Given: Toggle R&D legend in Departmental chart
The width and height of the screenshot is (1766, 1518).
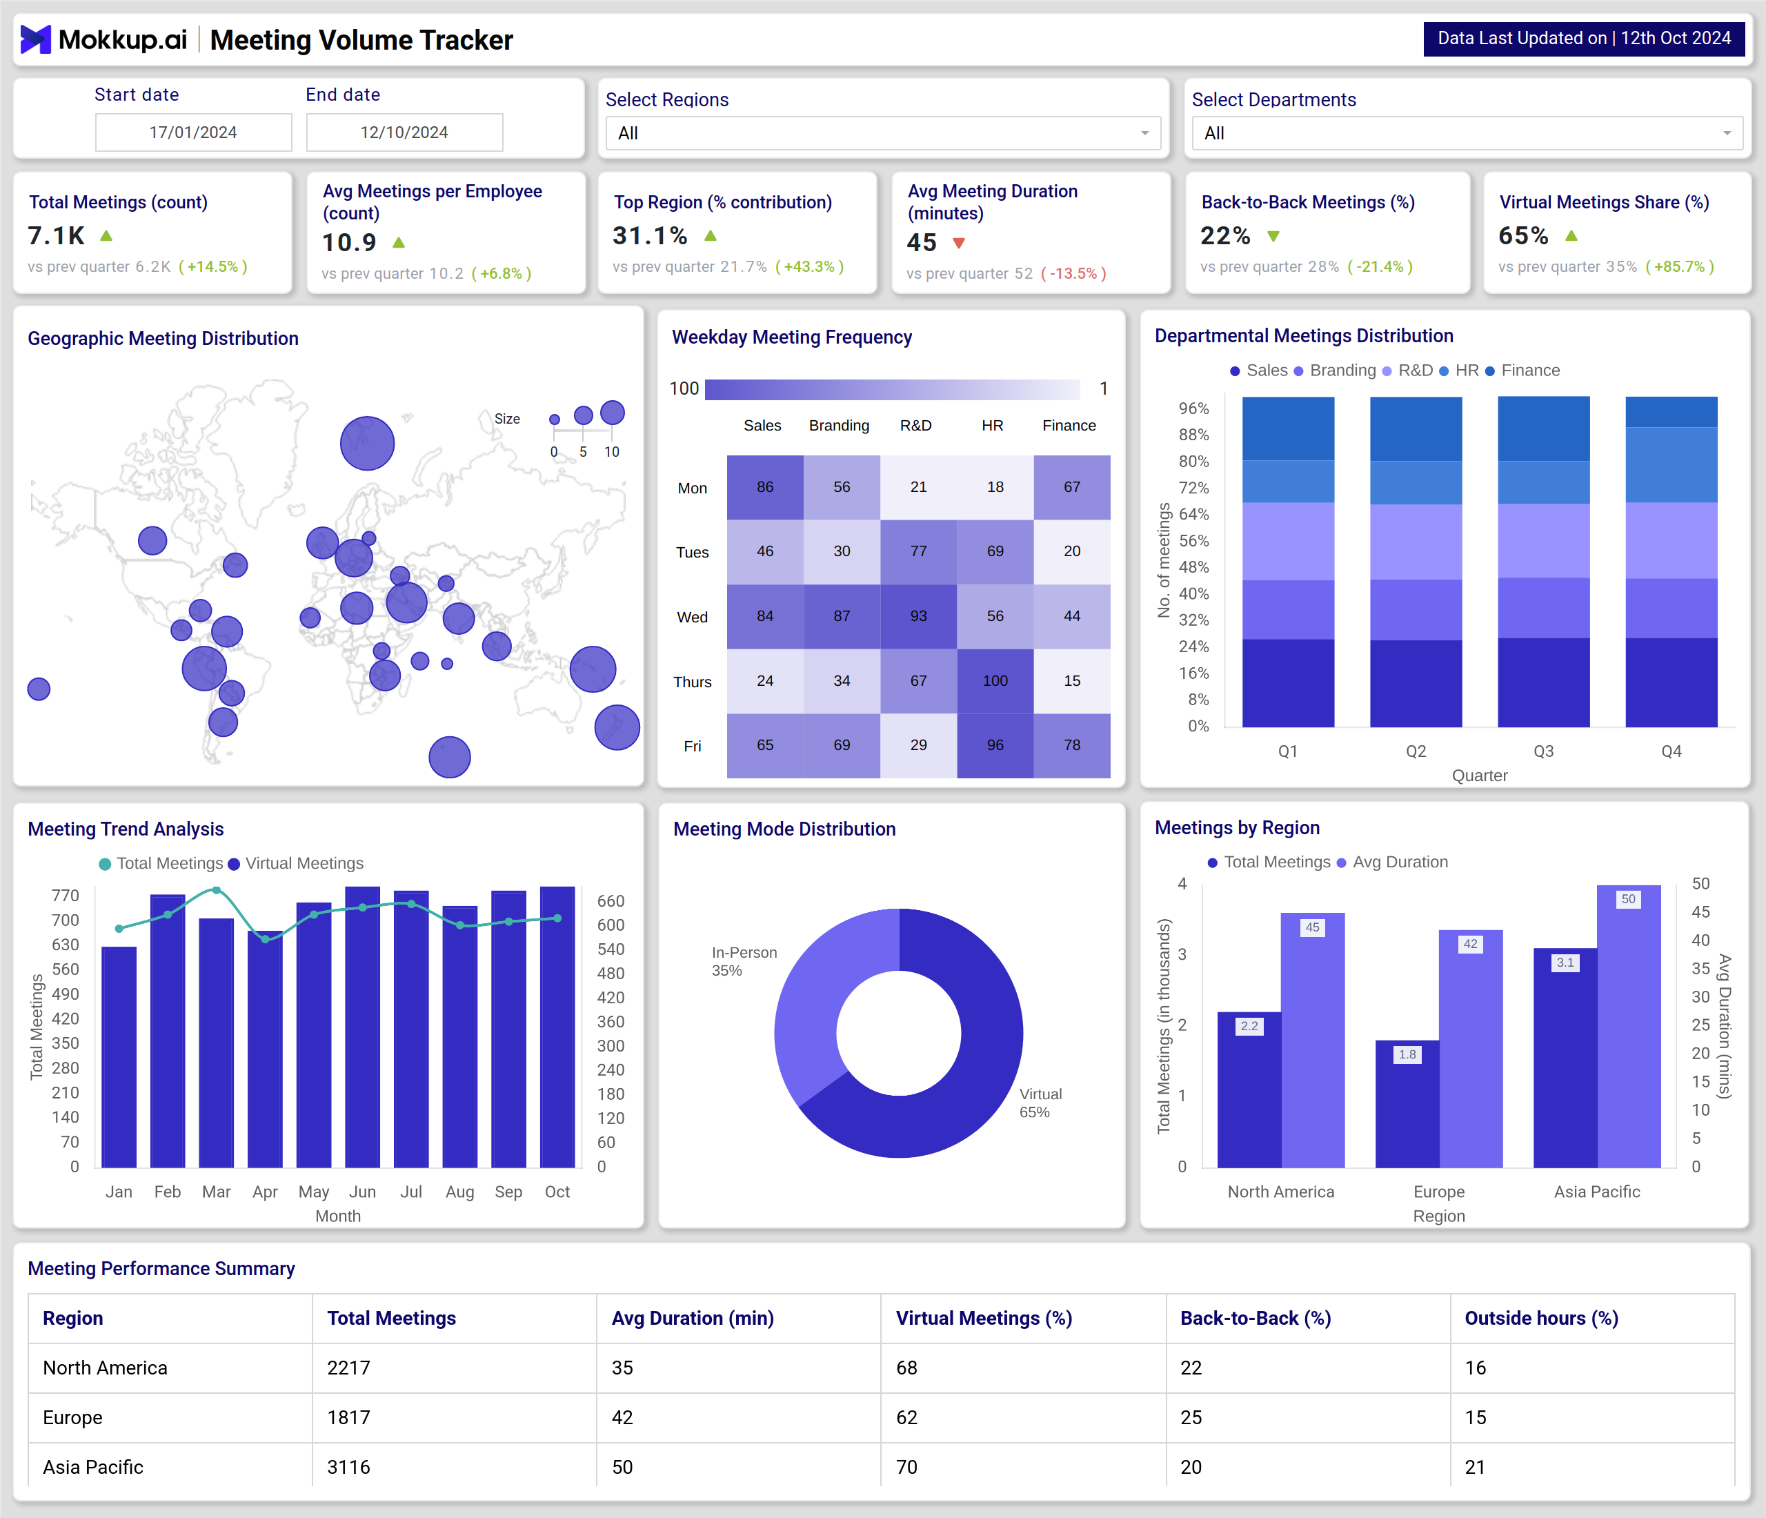Looking at the screenshot, I should point(1407,371).
